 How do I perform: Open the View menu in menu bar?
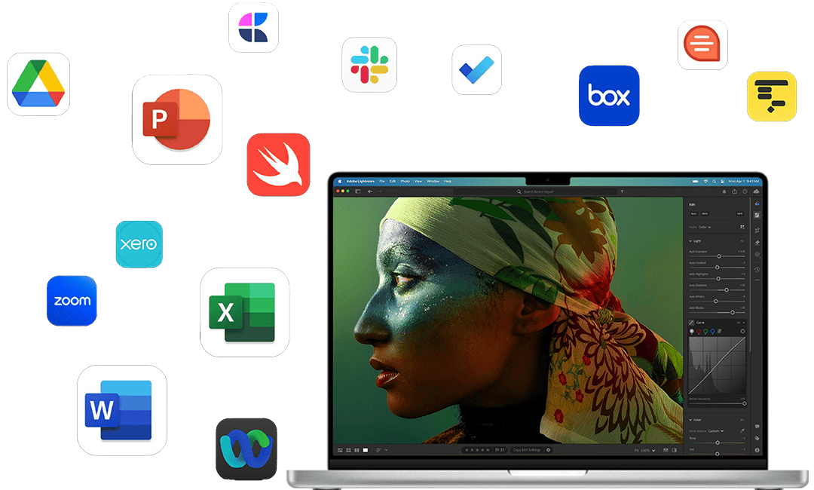(x=418, y=181)
